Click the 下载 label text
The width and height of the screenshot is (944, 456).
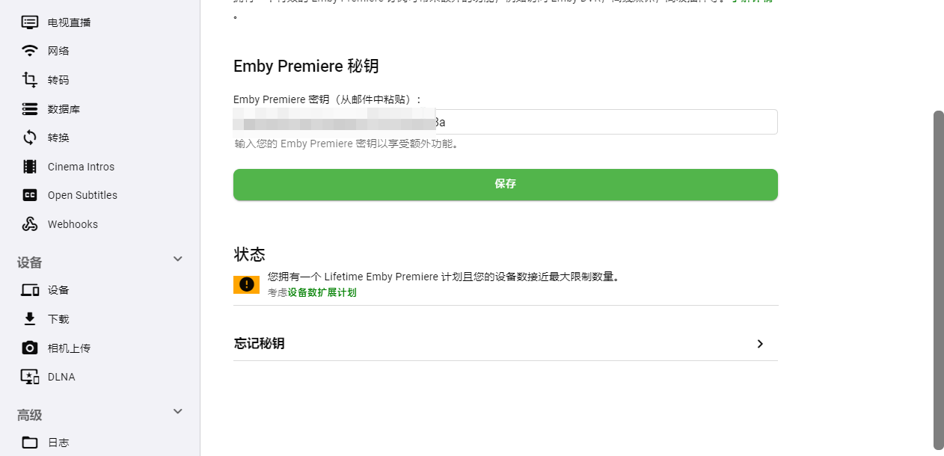point(58,319)
